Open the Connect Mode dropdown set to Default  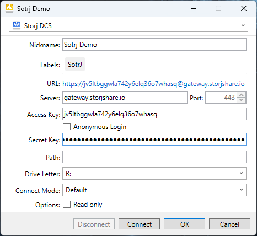tap(154, 190)
